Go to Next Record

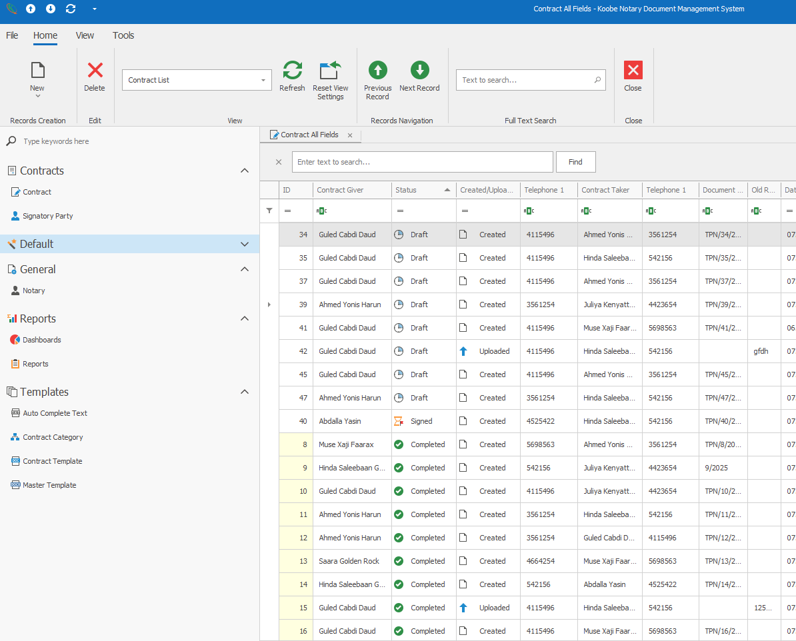pyautogui.click(x=419, y=77)
